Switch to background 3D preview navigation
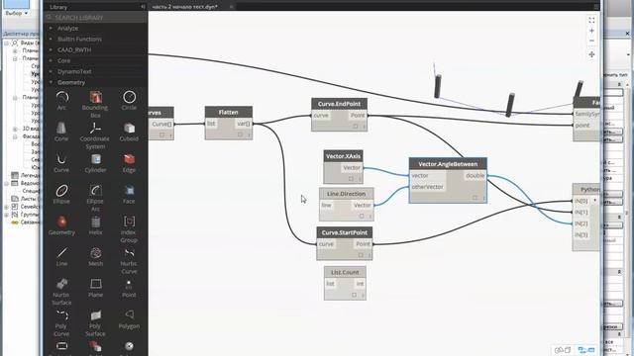The height and width of the screenshot is (356, 634). (563, 350)
